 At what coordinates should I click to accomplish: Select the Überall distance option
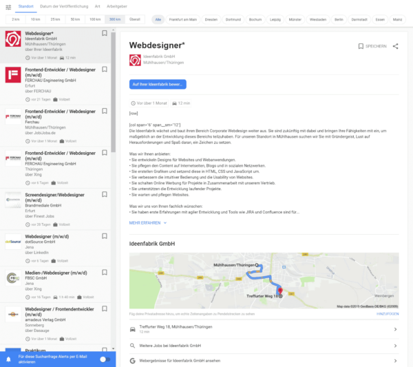(x=134, y=19)
